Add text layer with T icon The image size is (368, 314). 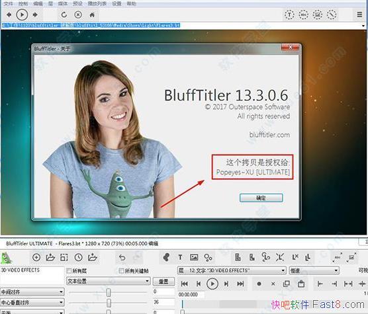[x=180, y=258]
